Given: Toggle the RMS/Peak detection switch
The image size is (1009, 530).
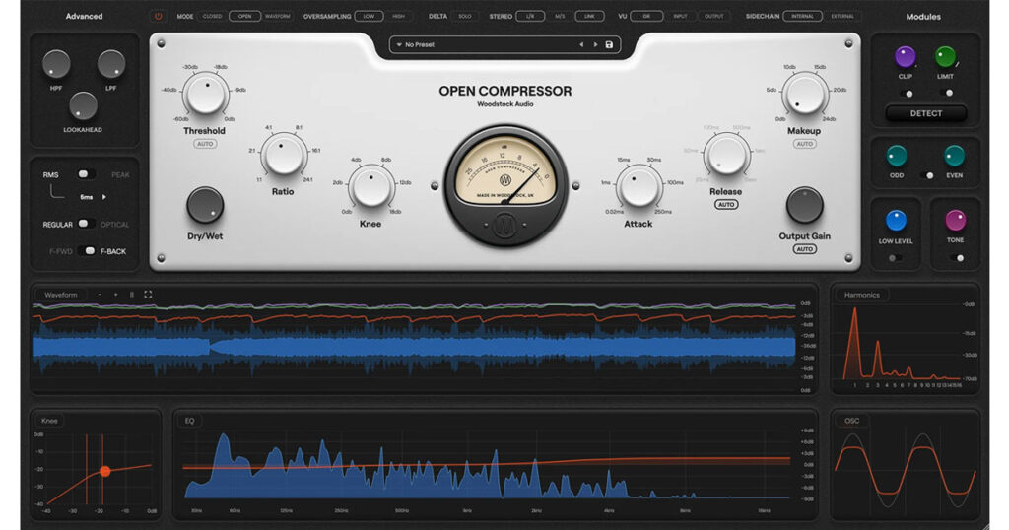Looking at the screenshot, I should pyautogui.click(x=86, y=174).
